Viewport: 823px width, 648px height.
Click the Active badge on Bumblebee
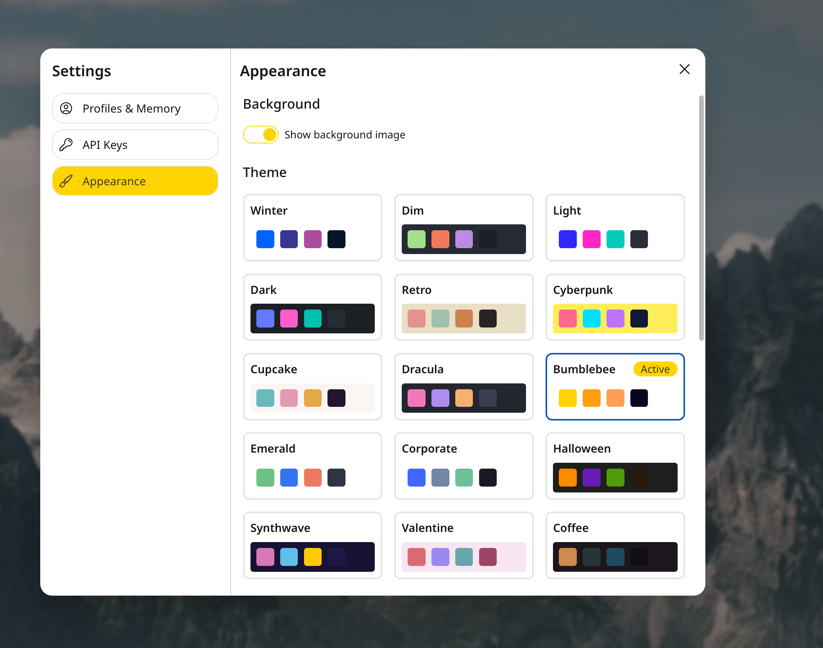pyautogui.click(x=655, y=369)
